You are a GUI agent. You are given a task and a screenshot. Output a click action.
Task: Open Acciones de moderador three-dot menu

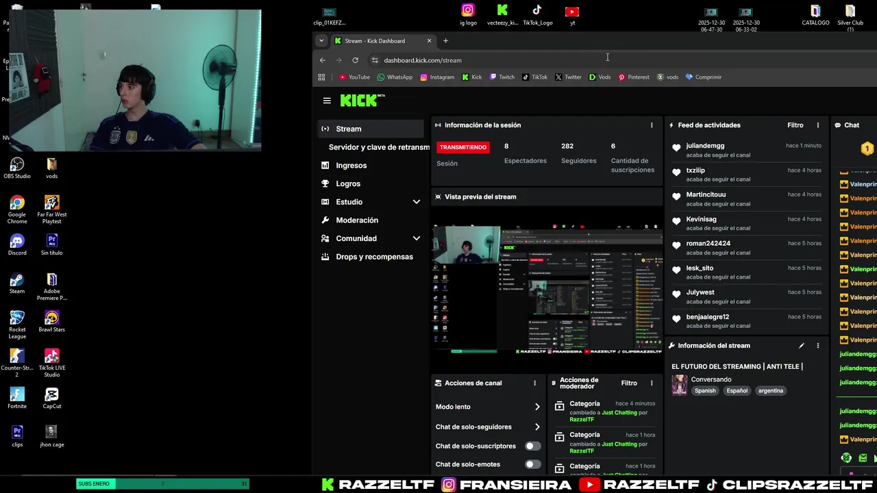pos(652,383)
